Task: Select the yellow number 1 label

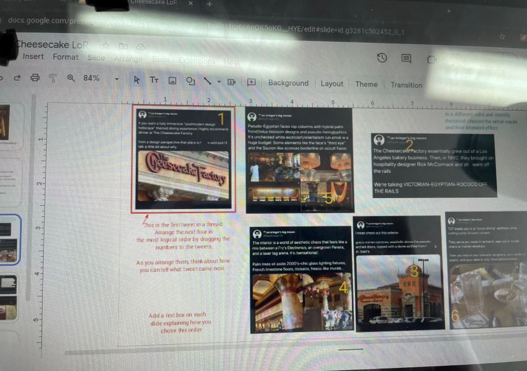Action: [x=221, y=119]
